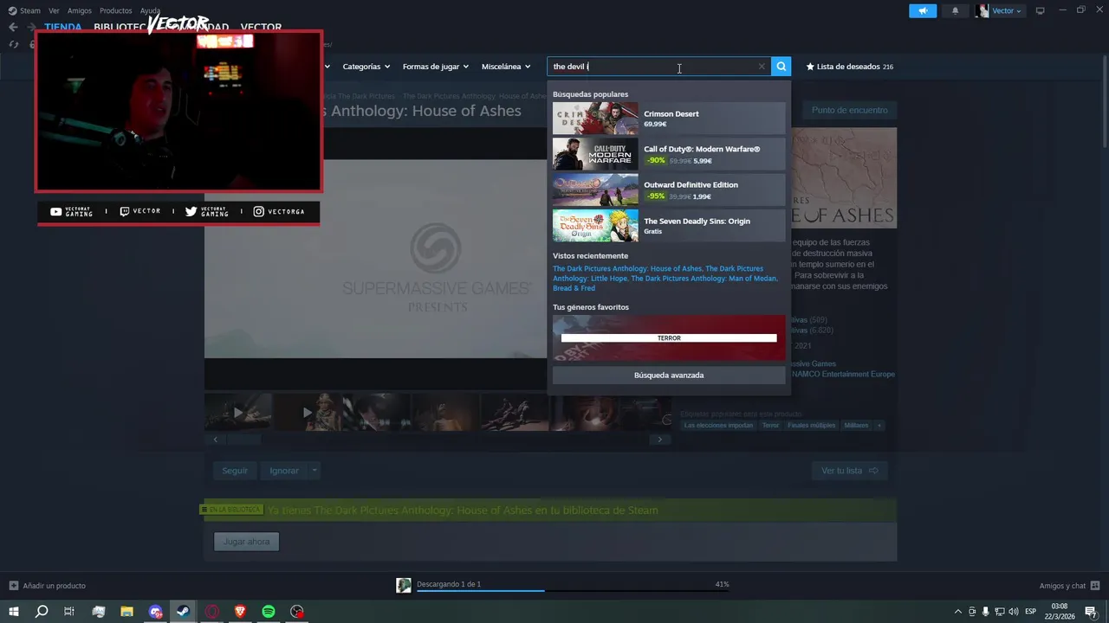Open the Productos menu
This screenshot has height=623, width=1109.
point(115,10)
